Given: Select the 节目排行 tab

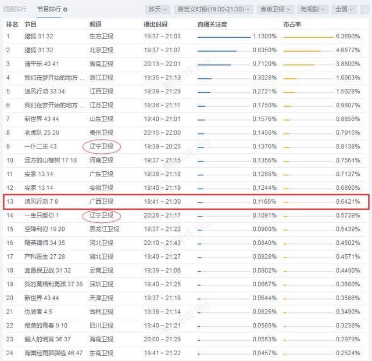Looking at the screenshot, I should 49,9.
